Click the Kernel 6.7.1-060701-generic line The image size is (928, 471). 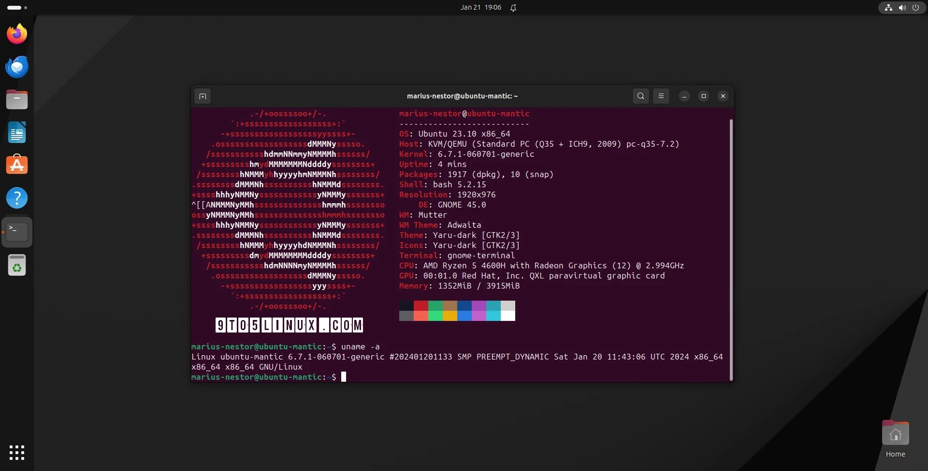point(466,154)
